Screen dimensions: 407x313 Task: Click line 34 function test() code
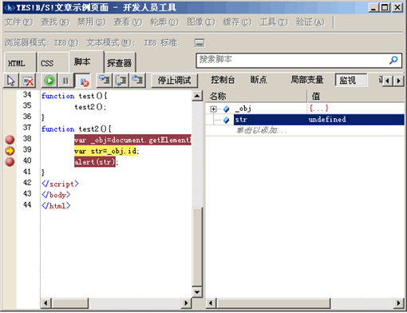[74, 96]
